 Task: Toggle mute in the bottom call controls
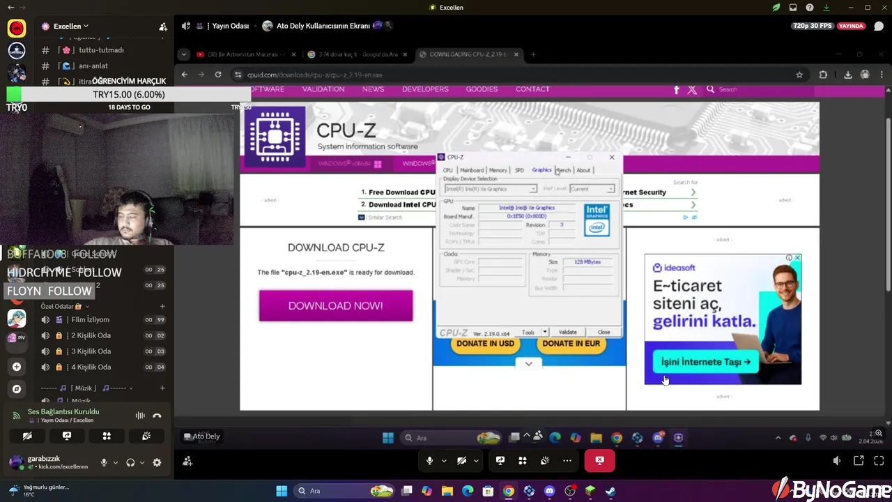tap(430, 461)
